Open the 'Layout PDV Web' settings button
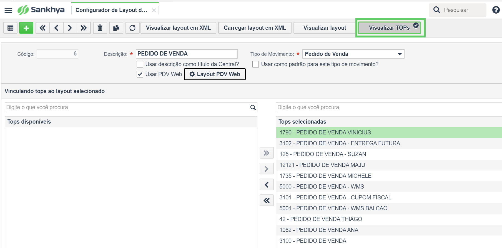502x248 pixels. point(215,74)
